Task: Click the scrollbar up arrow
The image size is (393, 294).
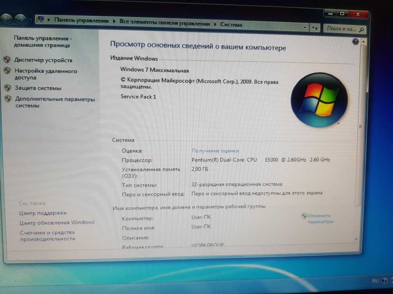Action: click(363, 42)
